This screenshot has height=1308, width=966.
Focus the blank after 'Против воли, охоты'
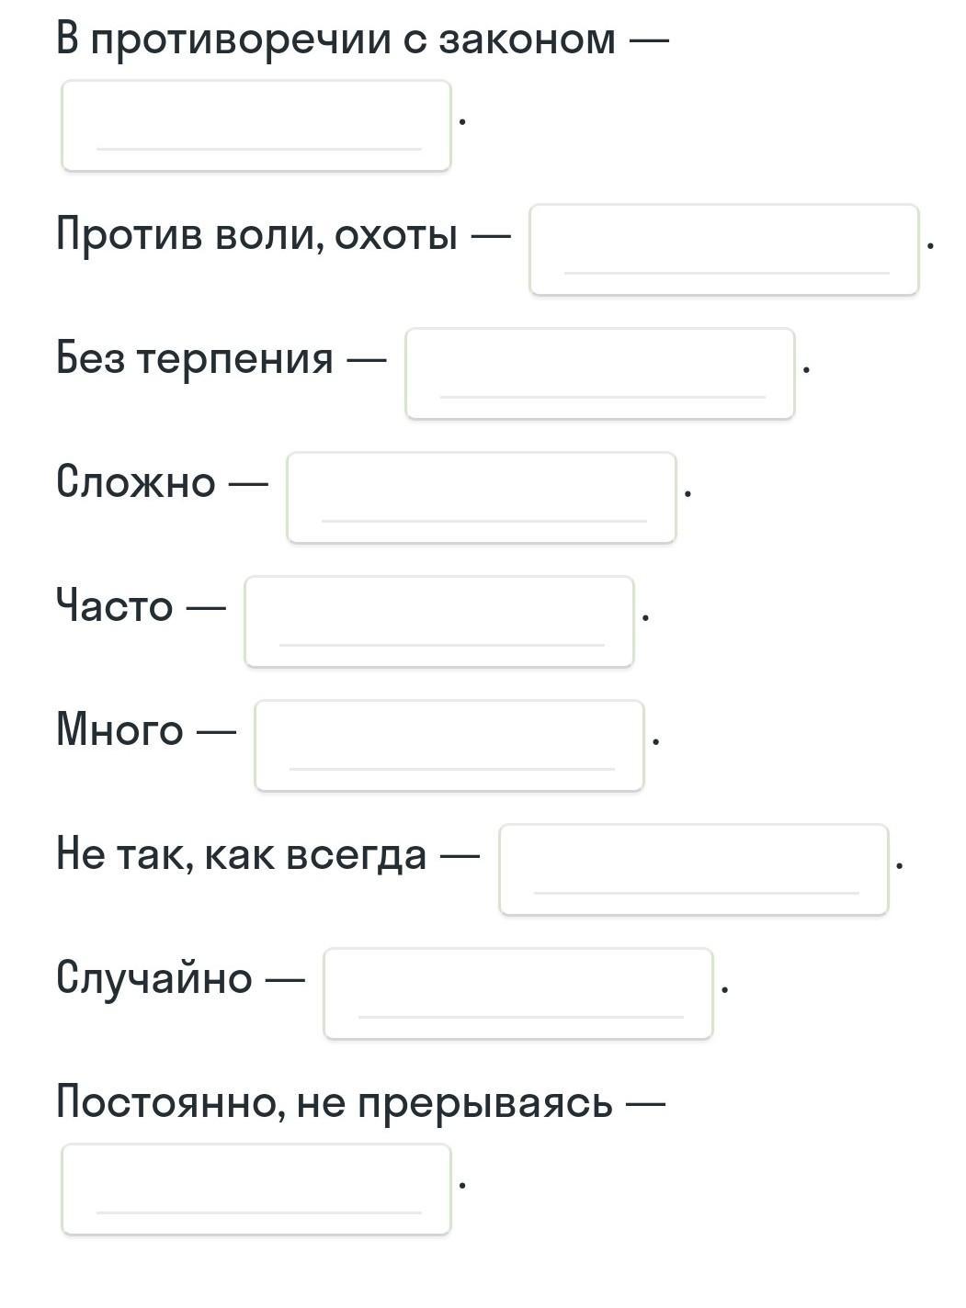point(724,250)
